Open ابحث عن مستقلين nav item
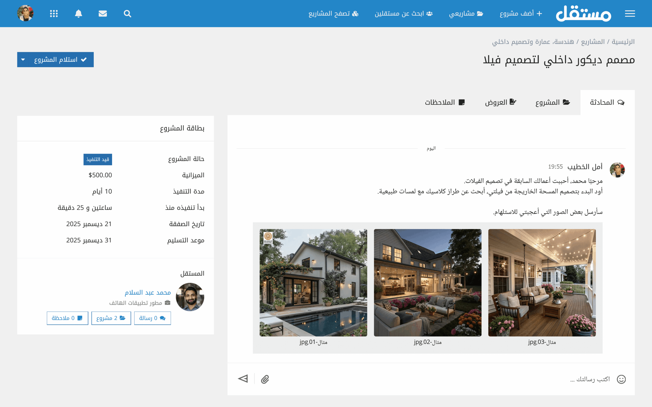652x407 pixels. click(403, 13)
